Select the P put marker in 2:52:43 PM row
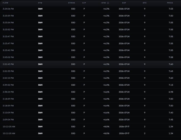This screenshot has width=181, height=140. coord(84,64)
